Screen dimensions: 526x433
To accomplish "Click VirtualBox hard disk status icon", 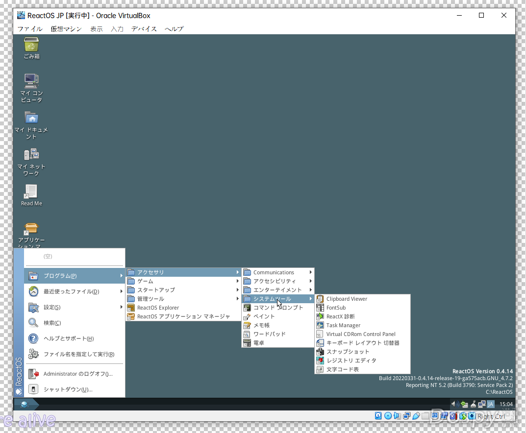I will 378,416.
